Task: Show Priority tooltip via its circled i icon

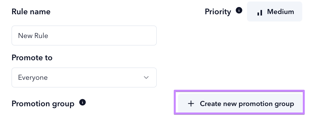Action: click(239, 10)
